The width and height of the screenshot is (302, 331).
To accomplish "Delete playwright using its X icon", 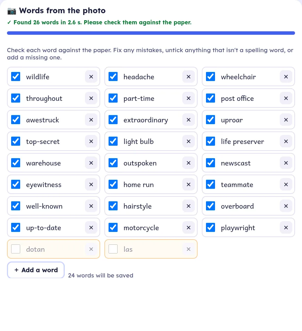I will [286, 227].
